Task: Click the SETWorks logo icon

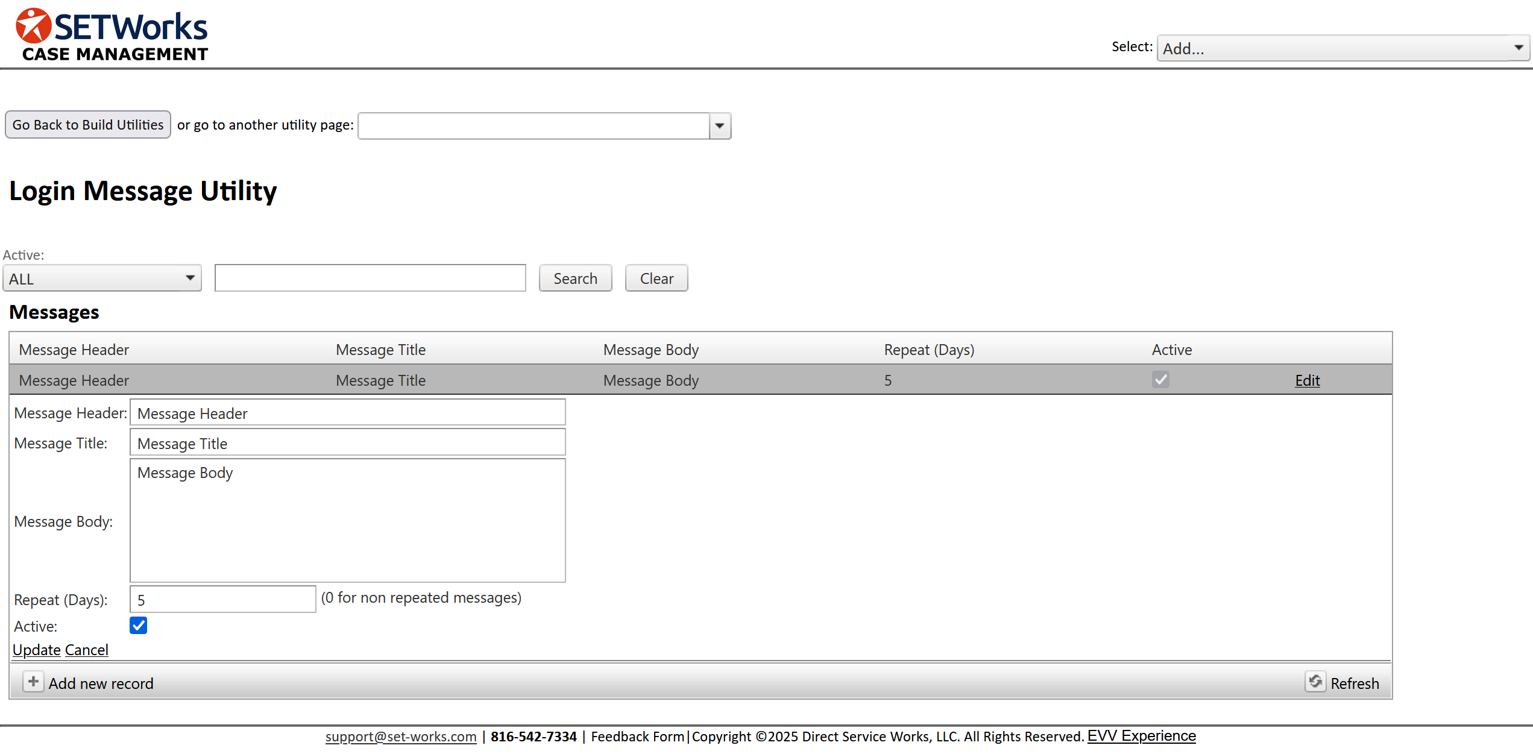Action: click(33, 26)
